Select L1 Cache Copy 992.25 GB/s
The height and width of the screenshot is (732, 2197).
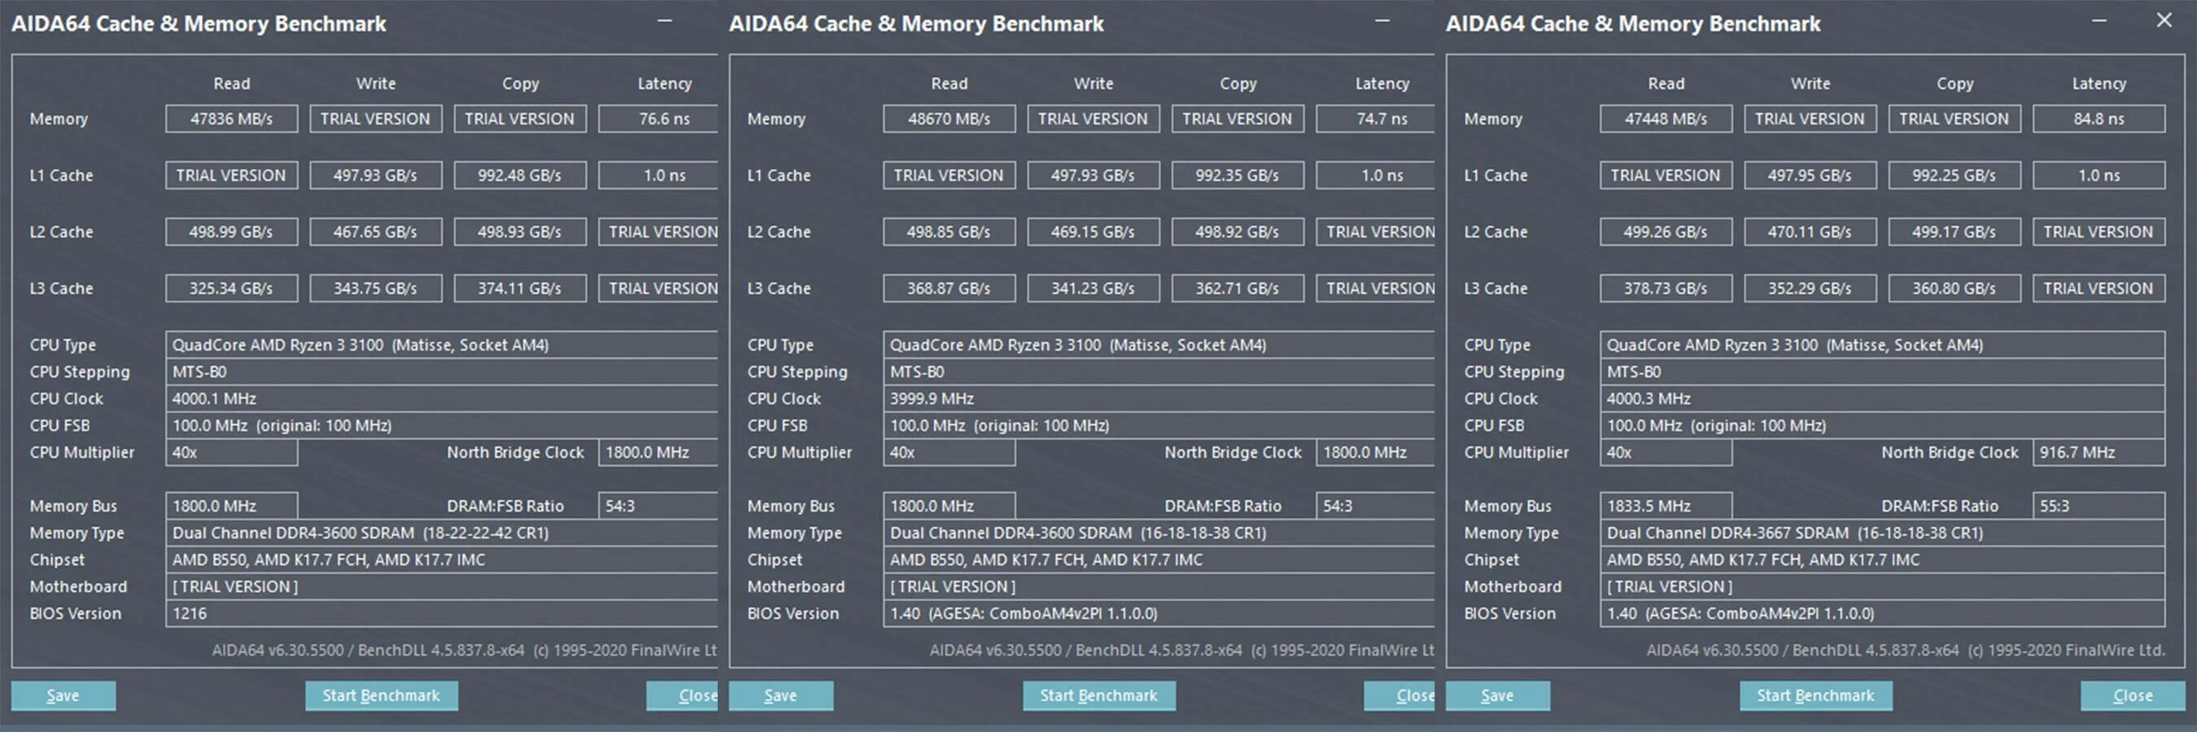[1954, 175]
